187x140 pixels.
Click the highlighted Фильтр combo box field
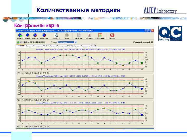tap(66, 42)
